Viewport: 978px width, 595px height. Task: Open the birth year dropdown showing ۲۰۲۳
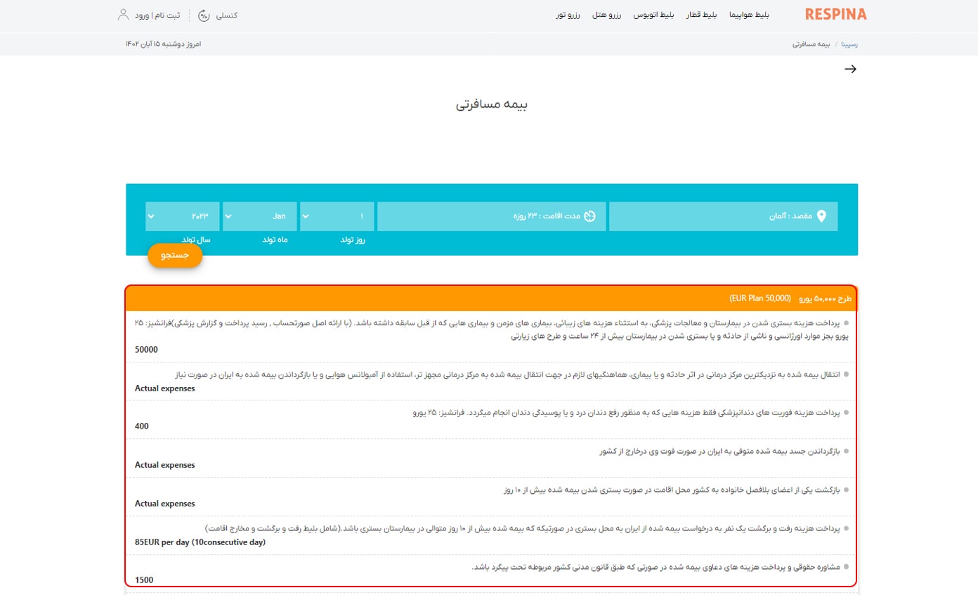click(182, 216)
